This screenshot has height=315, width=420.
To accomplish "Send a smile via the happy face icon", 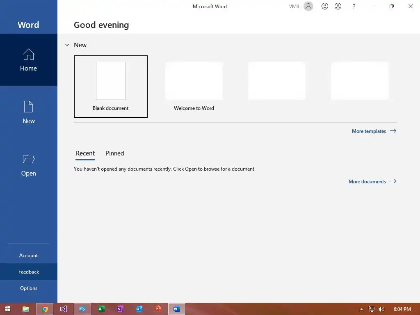I will click(325, 6).
